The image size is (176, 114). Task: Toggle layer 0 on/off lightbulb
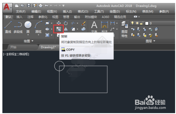coord(133,23)
